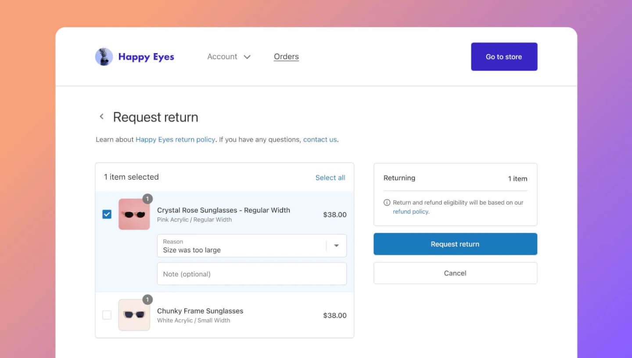Open the Orders page
Image resolution: width=632 pixels, height=358 pixels.
point(286,56)
